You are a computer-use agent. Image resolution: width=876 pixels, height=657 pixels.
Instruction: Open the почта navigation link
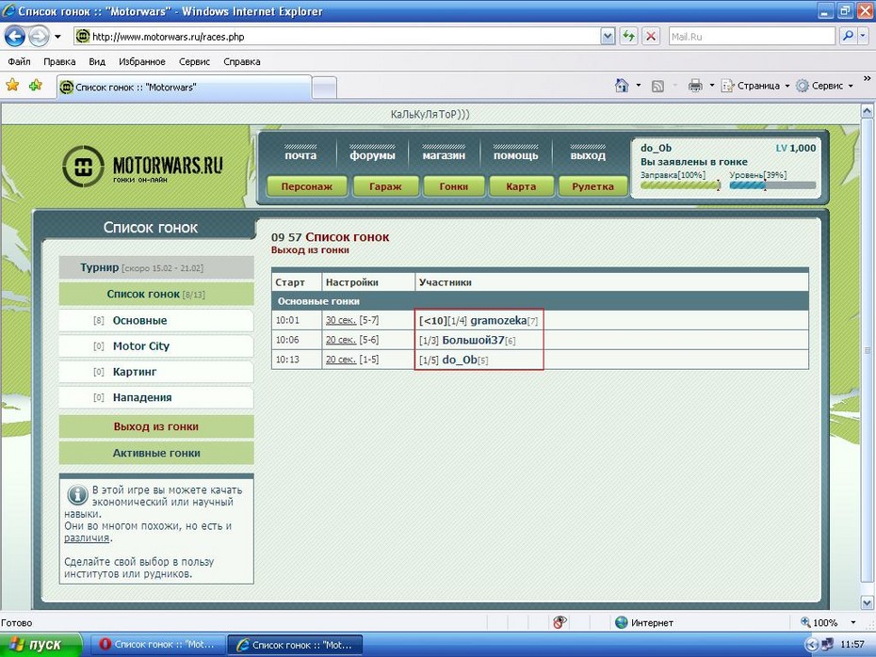(300, 155)
